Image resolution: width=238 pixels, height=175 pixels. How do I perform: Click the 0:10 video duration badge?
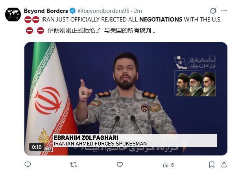click(x=37, y=147)
